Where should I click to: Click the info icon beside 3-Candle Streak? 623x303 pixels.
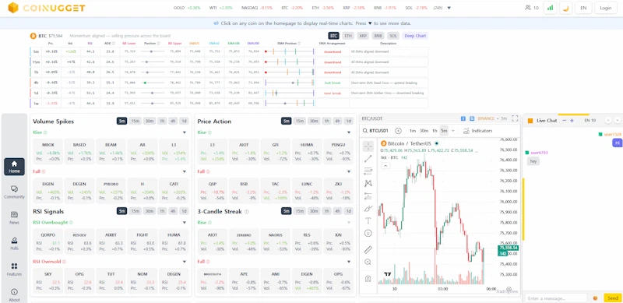point(247,212)
